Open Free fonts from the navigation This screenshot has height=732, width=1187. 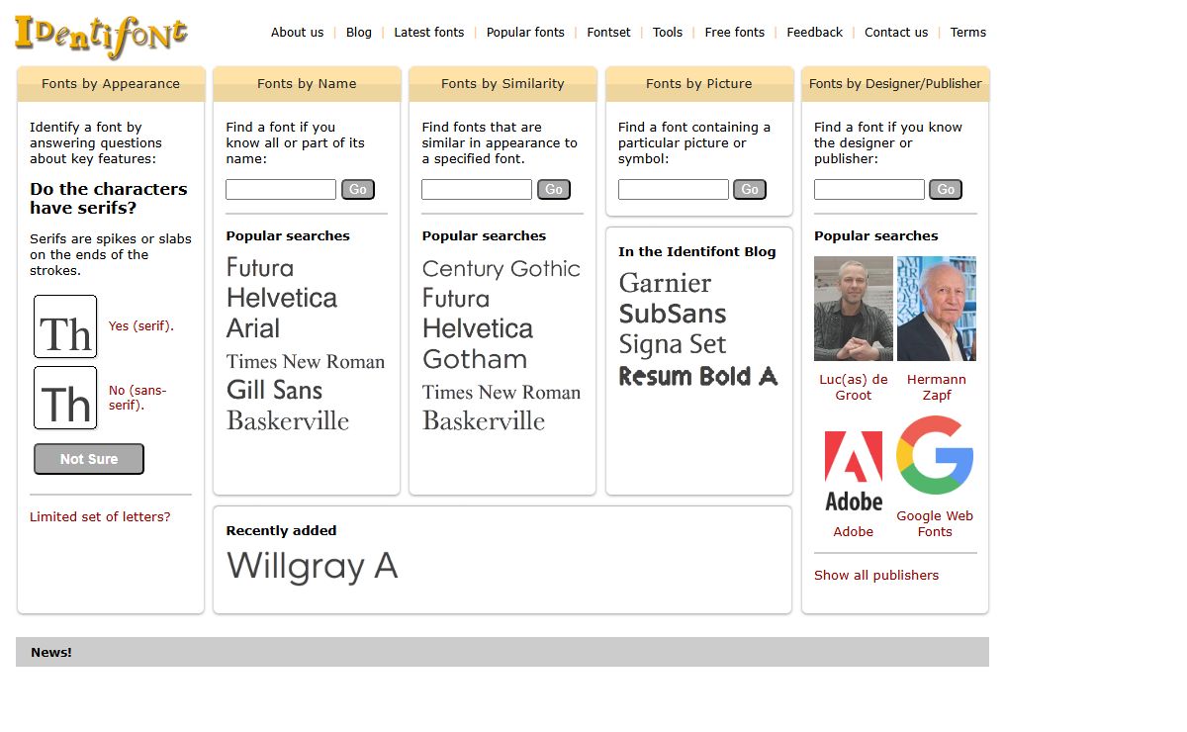click(735, 33)
